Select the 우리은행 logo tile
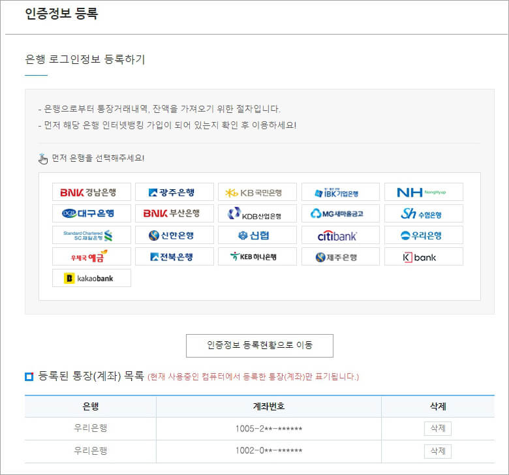The image size is (509, 475). (424, 235)
